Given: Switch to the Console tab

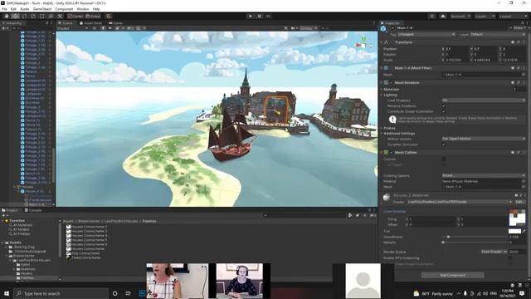Looking at the screenshot, I should [33, 210].
